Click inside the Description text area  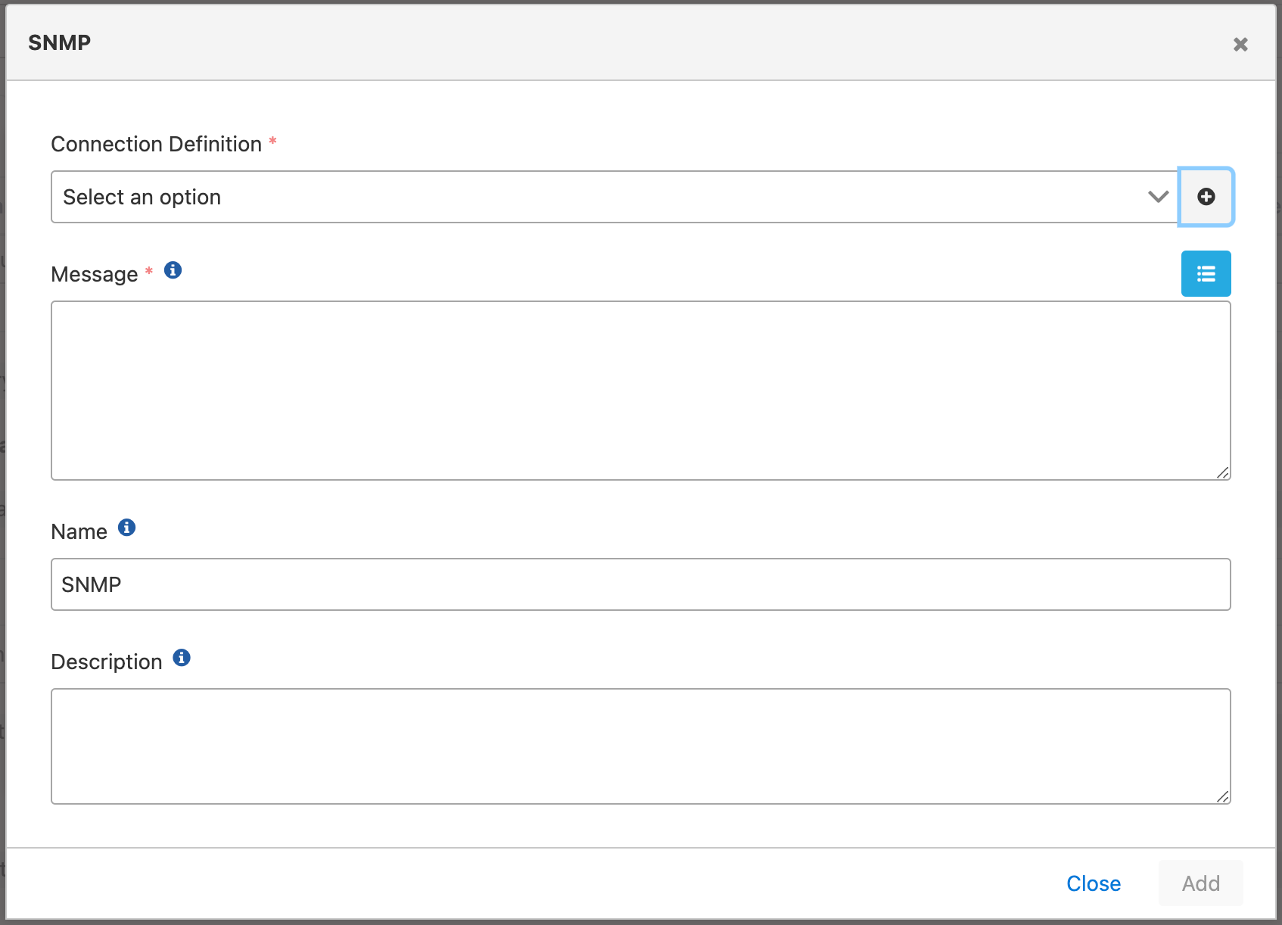[640, 746]
